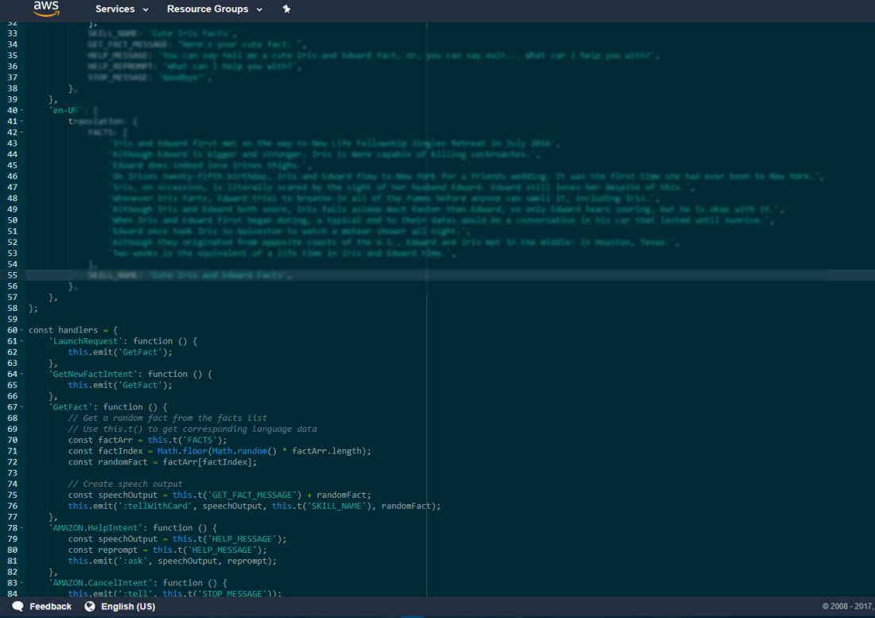Click the Feedback speech bubble icon
Image resolution: width=875 pixels, height=618 pixels.
pos(17,606)
